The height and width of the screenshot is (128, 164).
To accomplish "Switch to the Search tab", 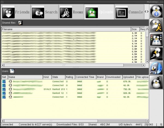I will point(45,12).
